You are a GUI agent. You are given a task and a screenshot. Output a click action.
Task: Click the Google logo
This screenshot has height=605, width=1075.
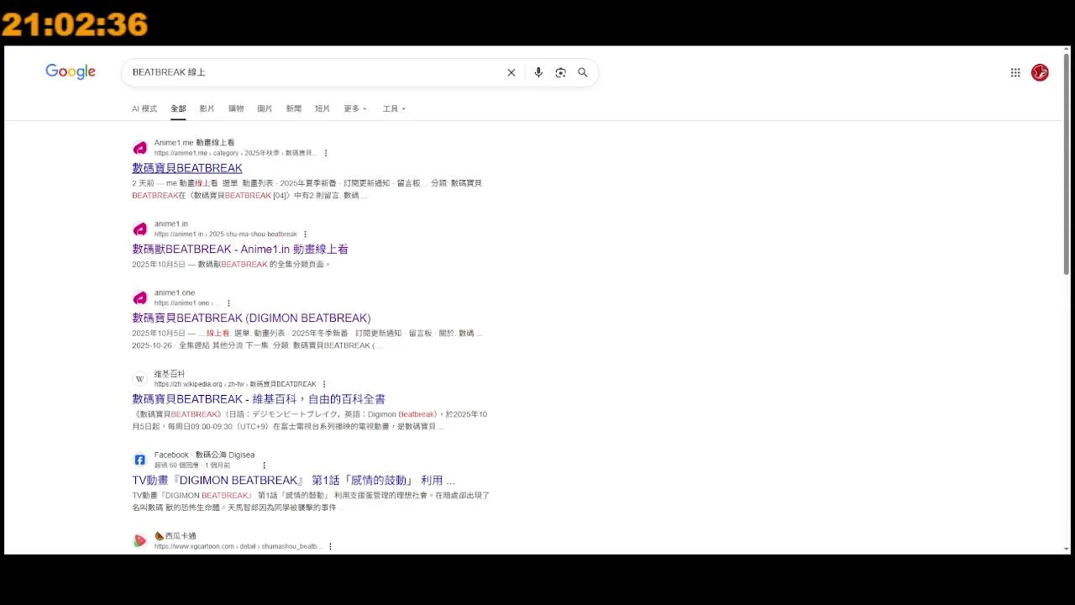71,72
